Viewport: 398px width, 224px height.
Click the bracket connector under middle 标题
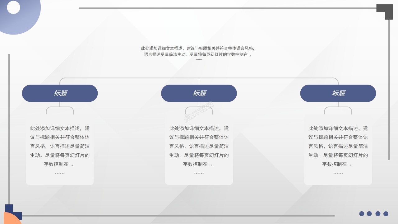tap(199, 109)
